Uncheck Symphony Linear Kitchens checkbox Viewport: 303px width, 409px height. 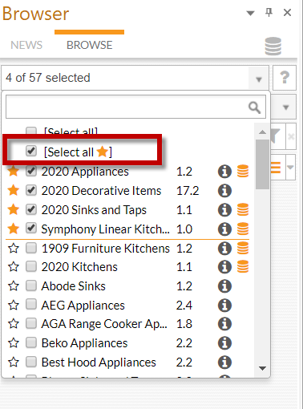point(31,229)
